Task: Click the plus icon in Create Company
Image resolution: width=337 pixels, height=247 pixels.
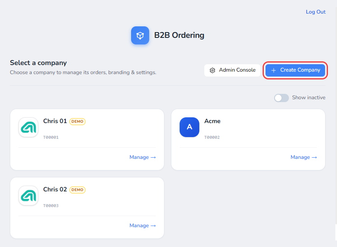Action: (273, 70)
